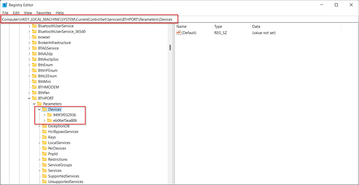The width and height of the screenshot is (359, 185).
Task: Open the View menu
Action: pos(28,13)
